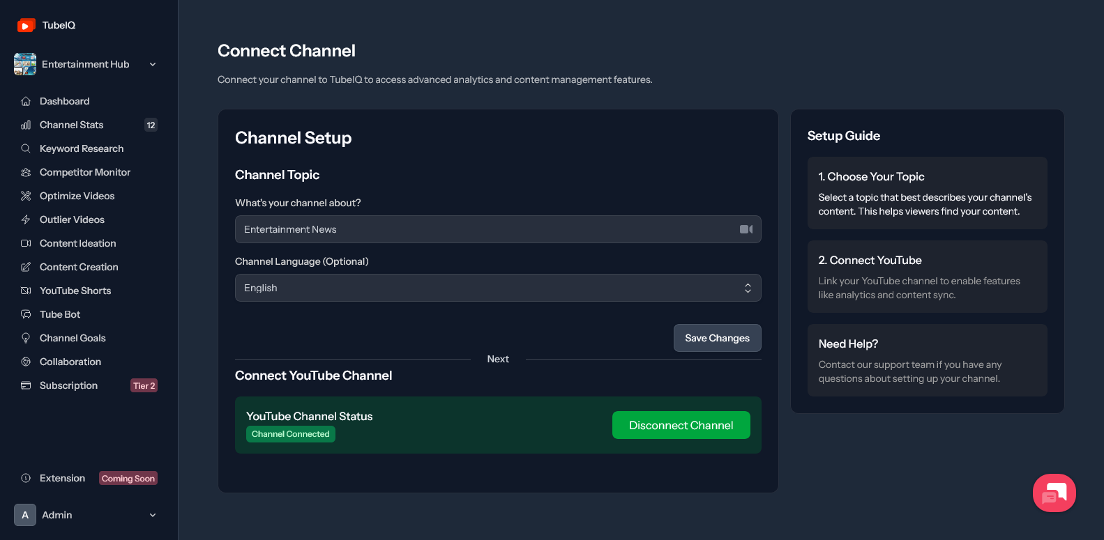1104x540 pixels.
Task: Click the Outlier Videos lightning icon
Action: coord(26,219)
